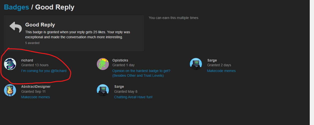Screen dimensions: 314x125
Task: Open 'I'm coming for you @Richard' topic
Action: 44,71
